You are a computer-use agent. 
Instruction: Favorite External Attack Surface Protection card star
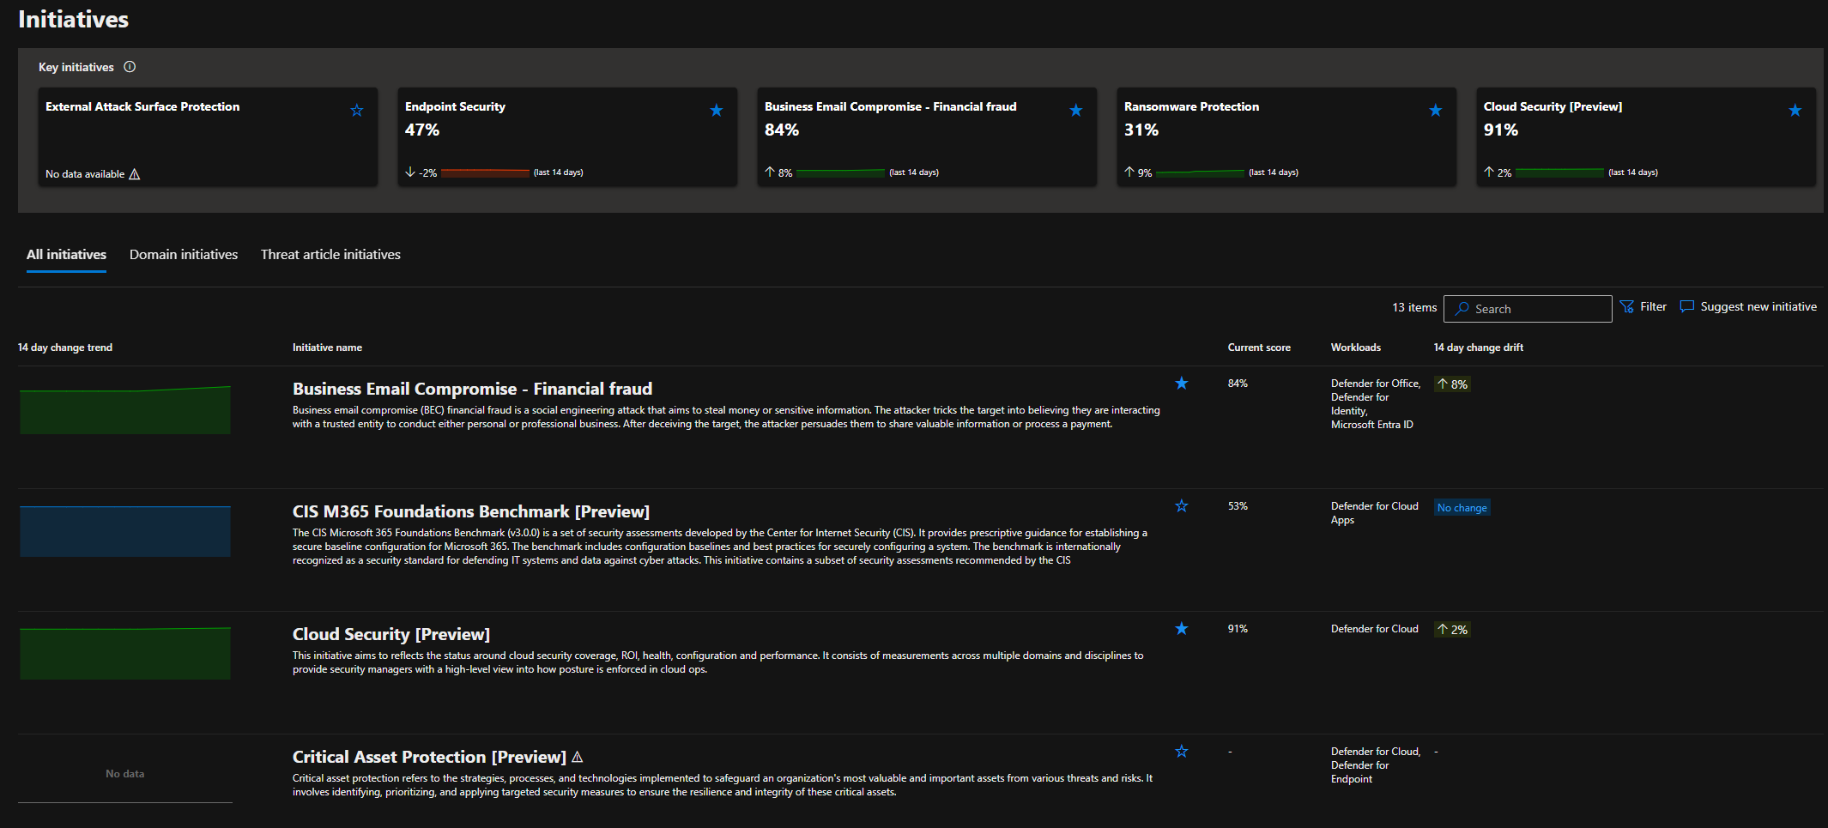(357, 110)
